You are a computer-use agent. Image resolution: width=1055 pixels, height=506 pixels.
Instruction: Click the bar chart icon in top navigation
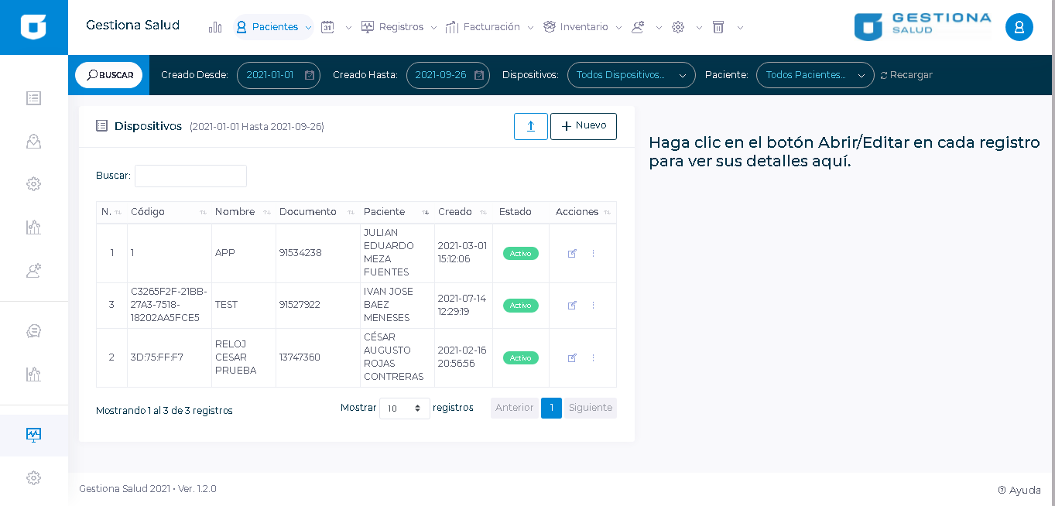coord(215,27)
